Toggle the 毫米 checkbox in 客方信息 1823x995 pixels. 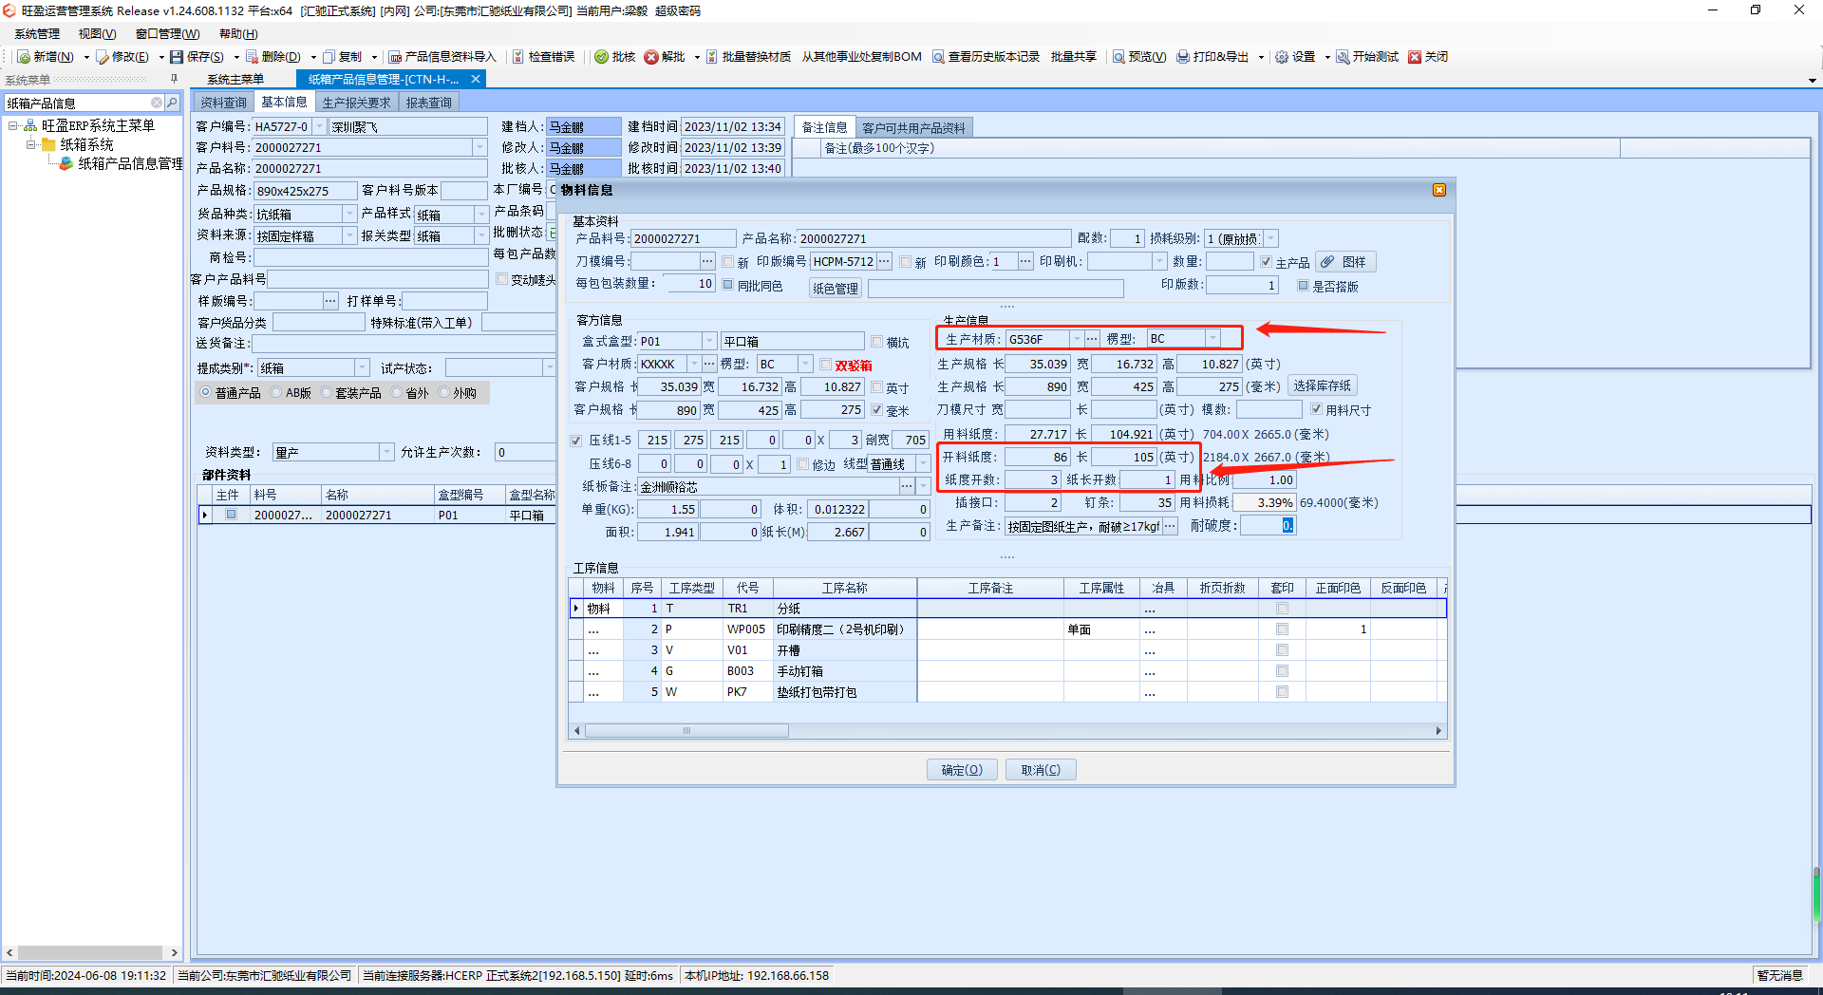(x=876, y=410)
